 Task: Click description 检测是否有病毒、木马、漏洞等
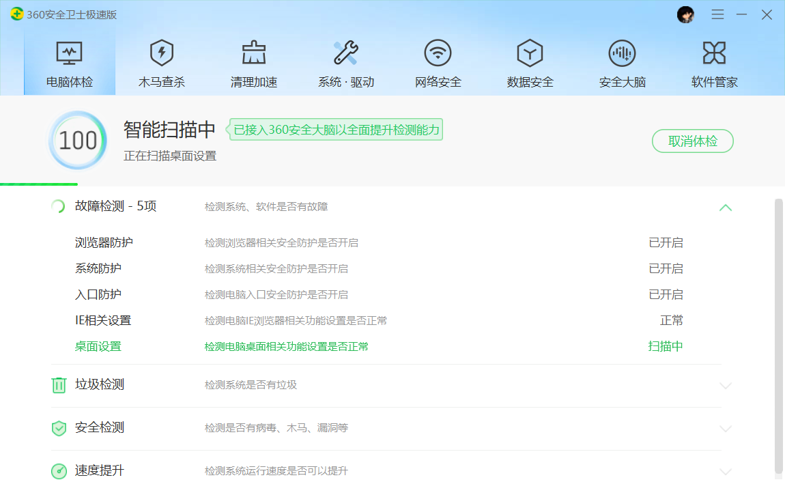[276, 428]
